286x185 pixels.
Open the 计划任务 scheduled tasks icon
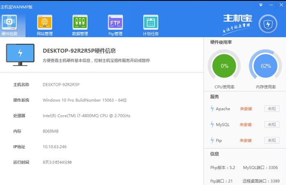(150, 22)
